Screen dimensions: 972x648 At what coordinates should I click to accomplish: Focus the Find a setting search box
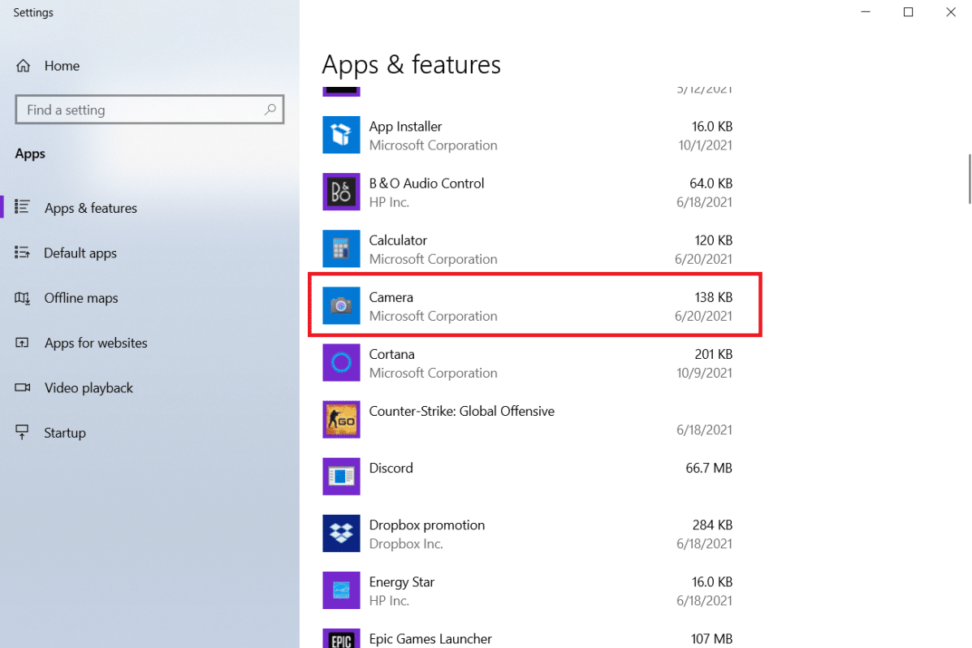point(149,110)
